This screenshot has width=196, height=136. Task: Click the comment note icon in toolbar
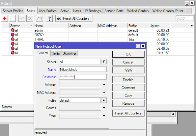click(x=40, y=18)
